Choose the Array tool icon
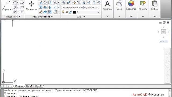 [x=50, y=12]
